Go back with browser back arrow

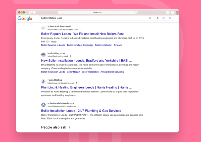tap(30, 12)
